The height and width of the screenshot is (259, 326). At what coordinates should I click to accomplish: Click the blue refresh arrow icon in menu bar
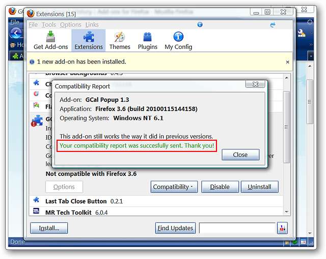273,25
